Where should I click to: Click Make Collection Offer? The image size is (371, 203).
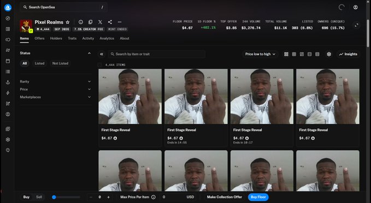coord(225,197)
